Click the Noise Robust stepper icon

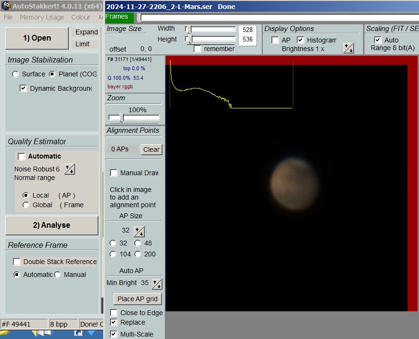point(70,169)
